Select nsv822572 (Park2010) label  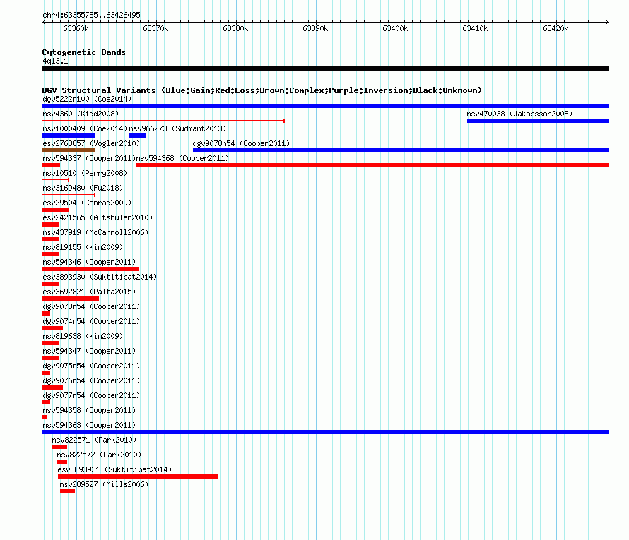pos(99,455)
